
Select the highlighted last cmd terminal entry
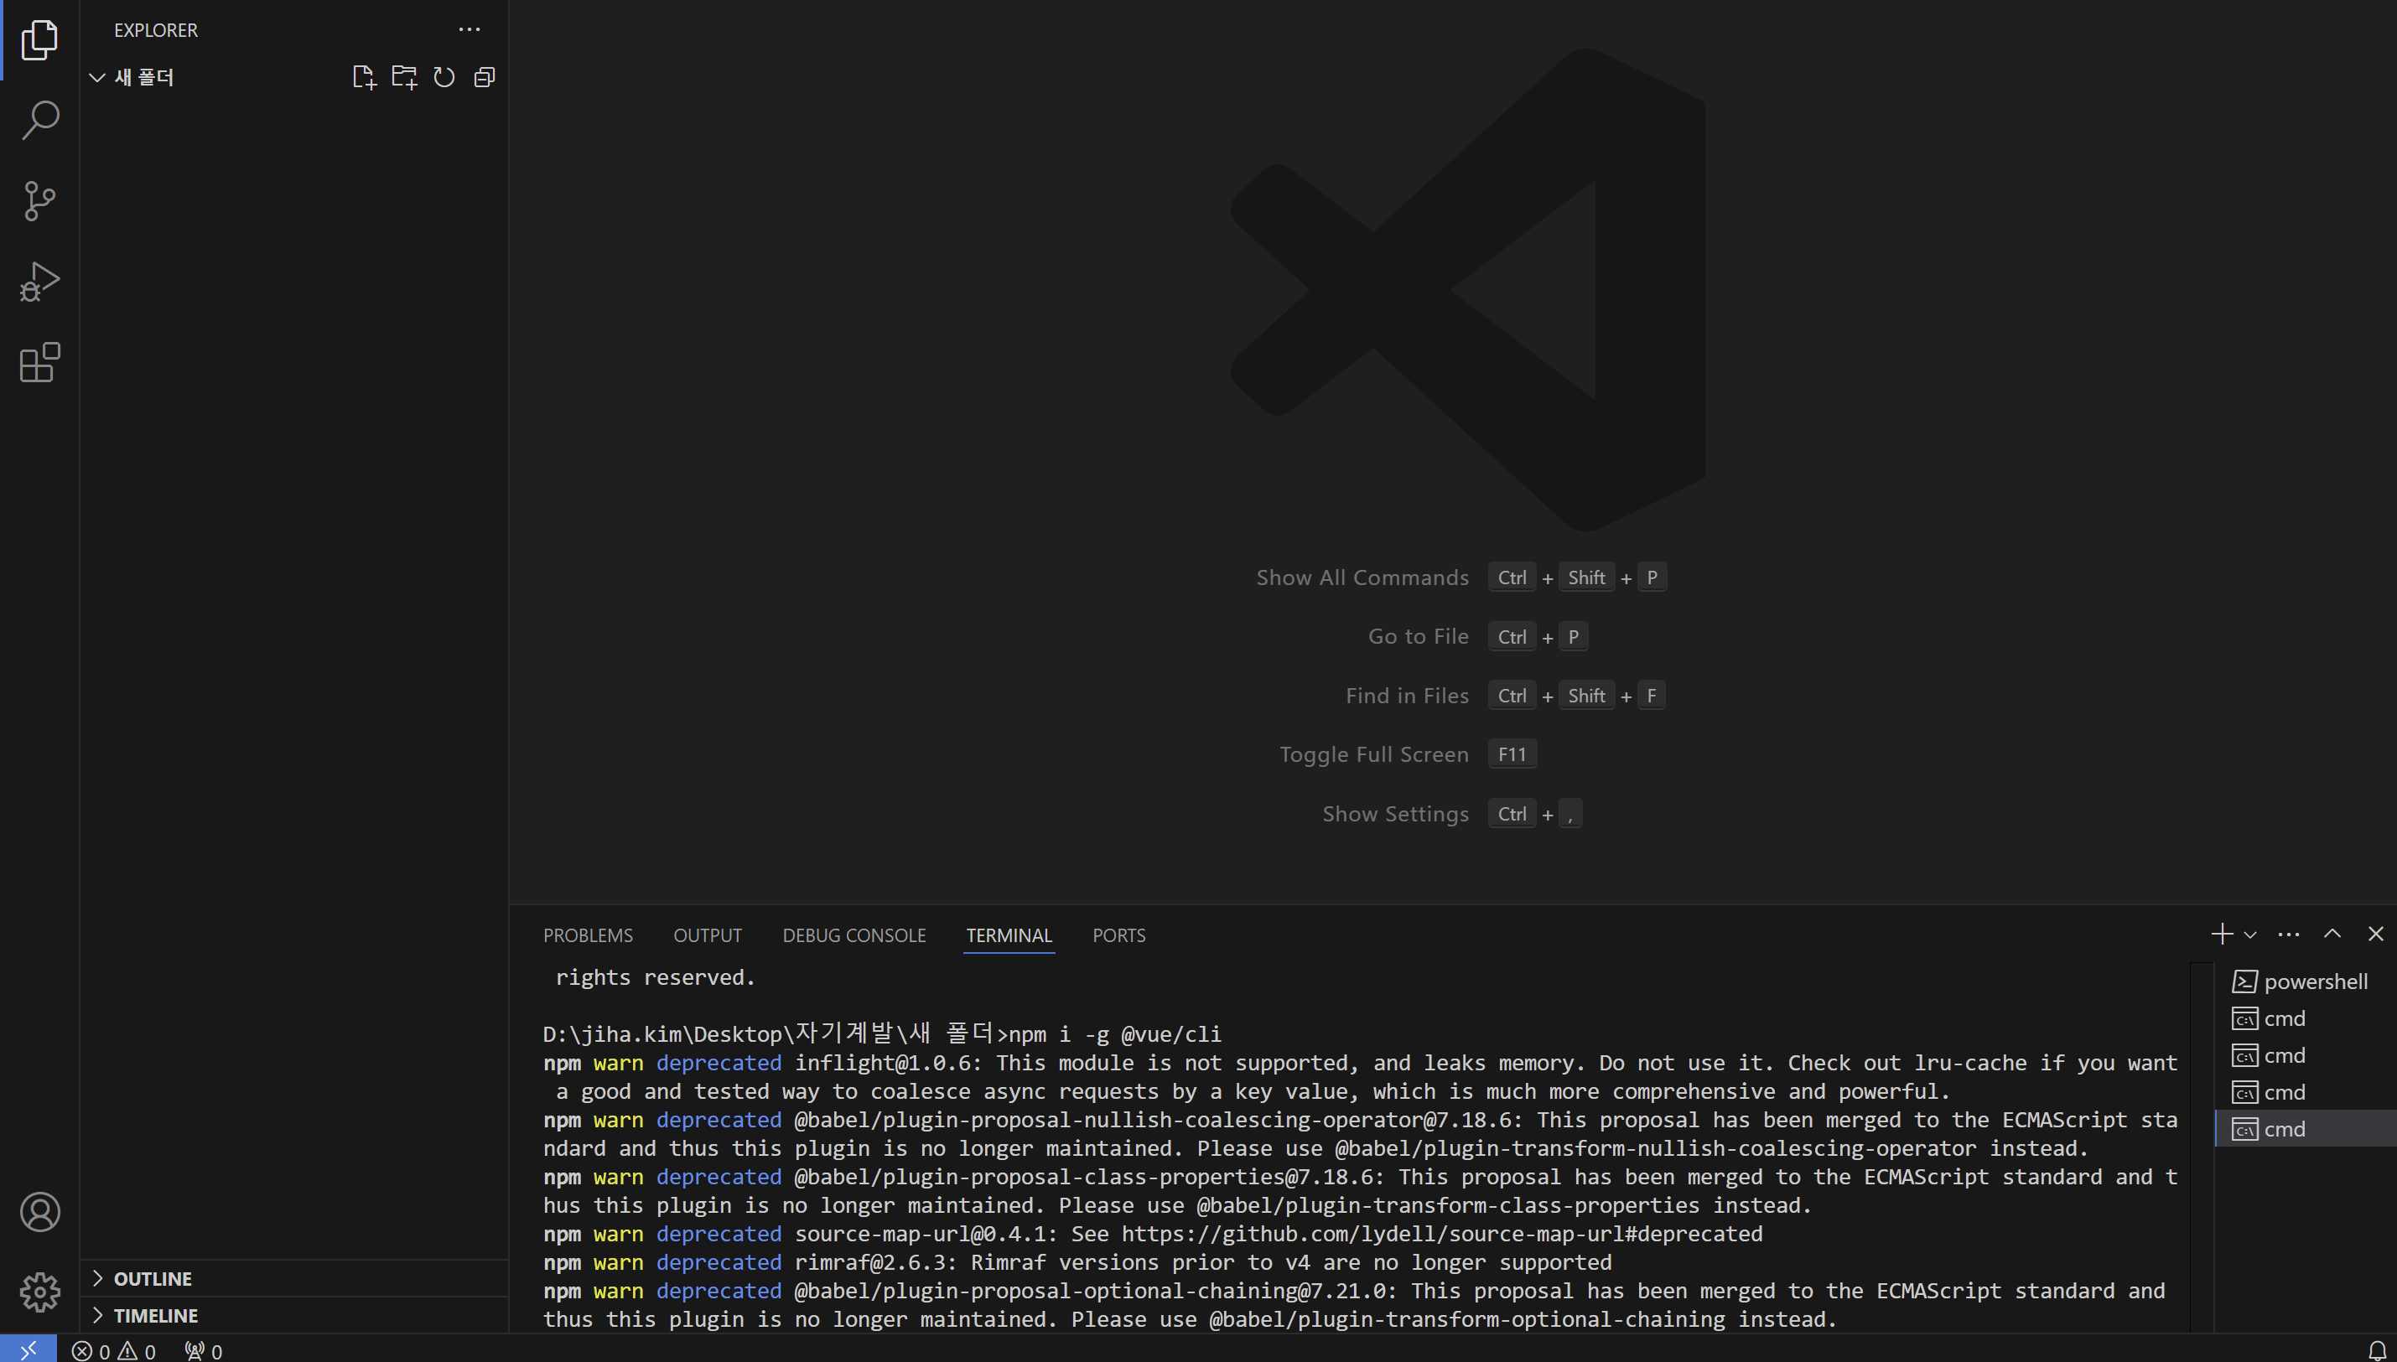pyautogui.click(x=2306, y=1129)
